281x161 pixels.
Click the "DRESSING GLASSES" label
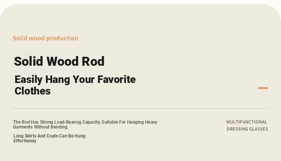click(247, 129)
